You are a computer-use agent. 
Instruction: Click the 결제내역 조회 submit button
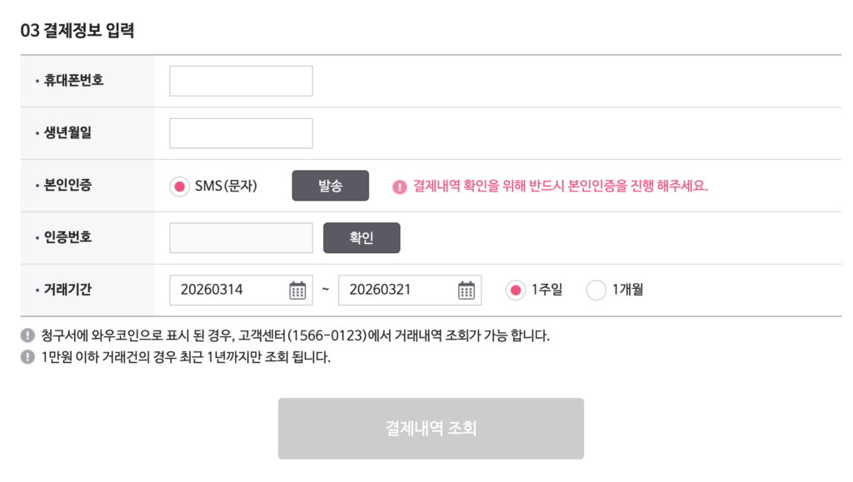[431, 428]
